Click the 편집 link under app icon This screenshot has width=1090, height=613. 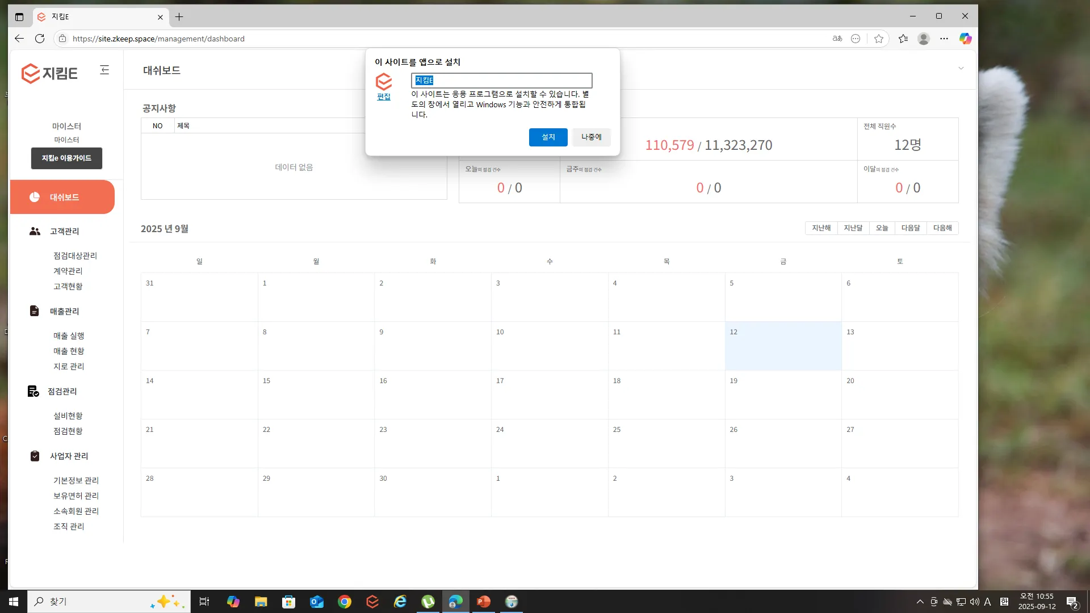[x=384, y=96]
